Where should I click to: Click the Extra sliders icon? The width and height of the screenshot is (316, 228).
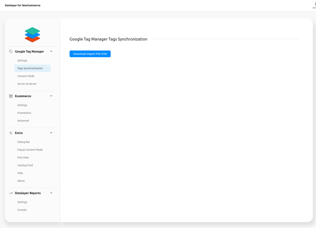[x=11, y=133]
